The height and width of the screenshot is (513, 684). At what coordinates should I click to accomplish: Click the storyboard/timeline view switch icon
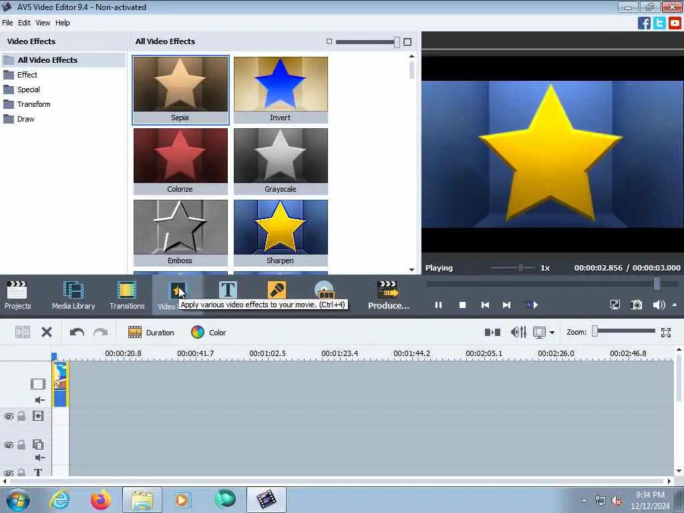click(492, 333)
